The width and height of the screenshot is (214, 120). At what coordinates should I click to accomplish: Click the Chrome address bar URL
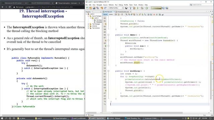pos(49,7)
